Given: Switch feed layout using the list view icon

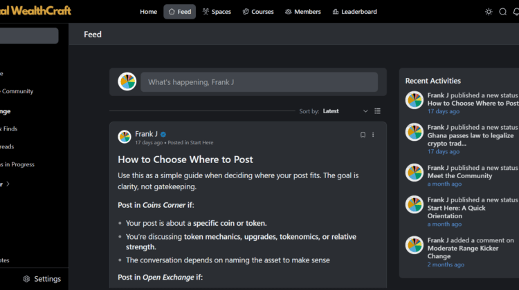Looking at the screenshot, I should coord(377,111).
